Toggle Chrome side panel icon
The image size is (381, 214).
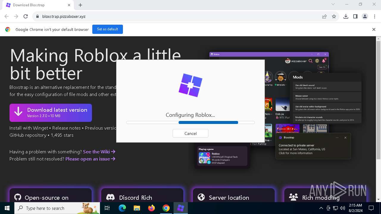(355, 16)
